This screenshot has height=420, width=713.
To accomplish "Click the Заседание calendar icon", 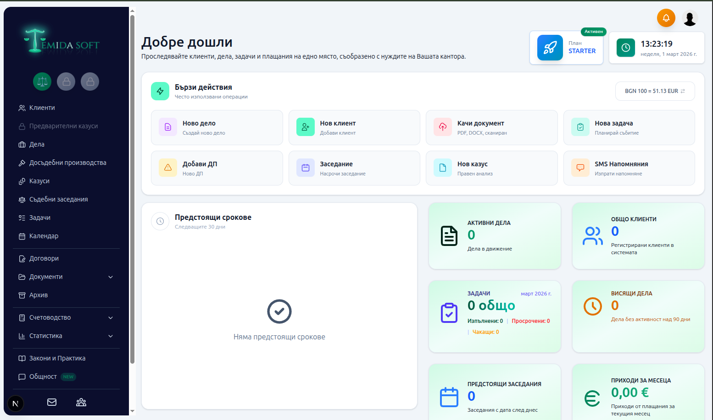I will tap(306, 168).
